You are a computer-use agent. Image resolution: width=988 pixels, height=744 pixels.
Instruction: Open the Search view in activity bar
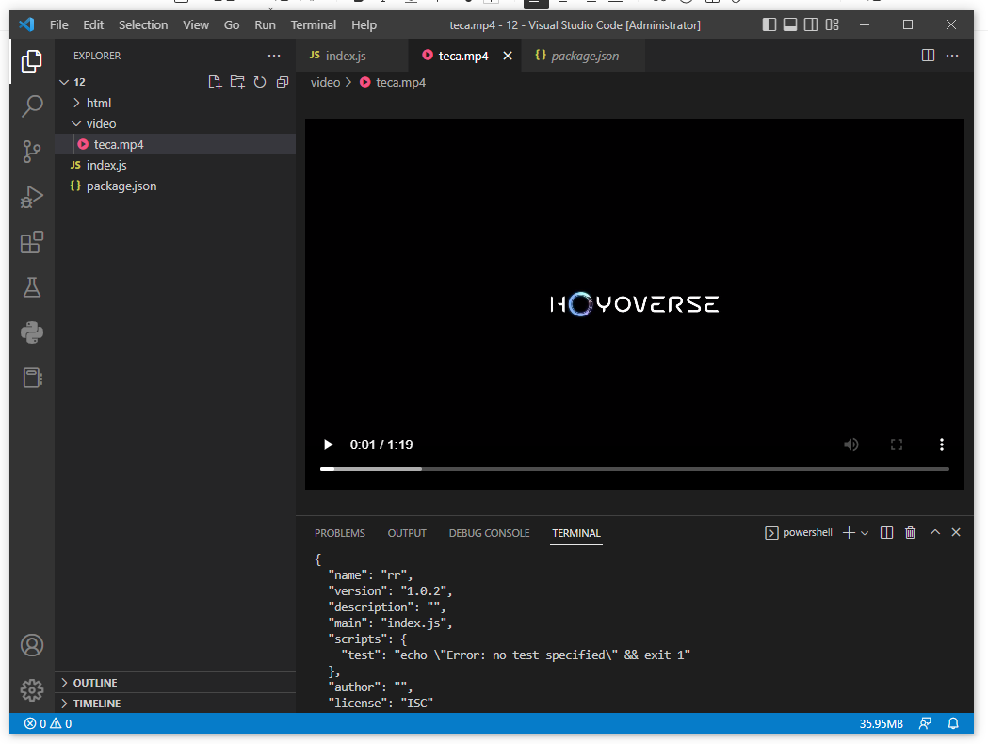coord(31,105)
